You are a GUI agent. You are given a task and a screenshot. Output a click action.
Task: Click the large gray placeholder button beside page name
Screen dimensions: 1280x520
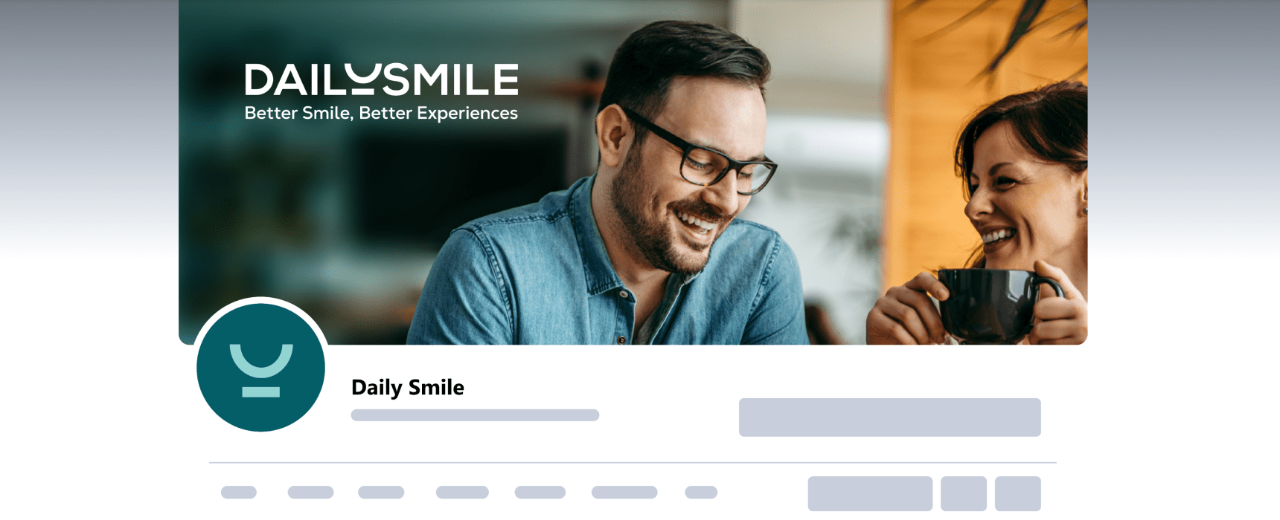click(889, 417)
